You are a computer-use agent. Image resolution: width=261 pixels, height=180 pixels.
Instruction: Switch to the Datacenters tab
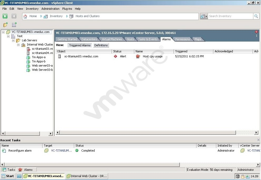coord(89,39)
